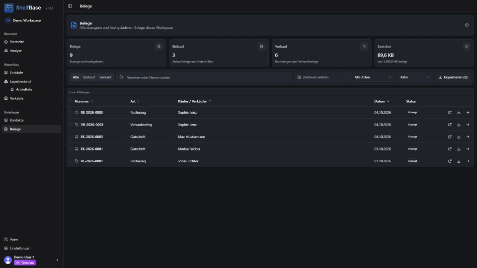Screen dimensions: 477x268
Task: Focus the Nummer oder Name suchen field
Action: [204, 77]
